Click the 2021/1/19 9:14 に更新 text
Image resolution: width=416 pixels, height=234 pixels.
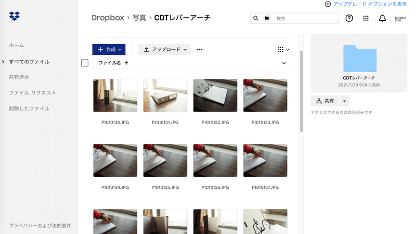[359, 85]
